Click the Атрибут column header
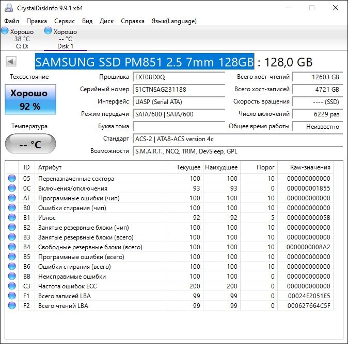The image size is (348, 344). [100, 167]
